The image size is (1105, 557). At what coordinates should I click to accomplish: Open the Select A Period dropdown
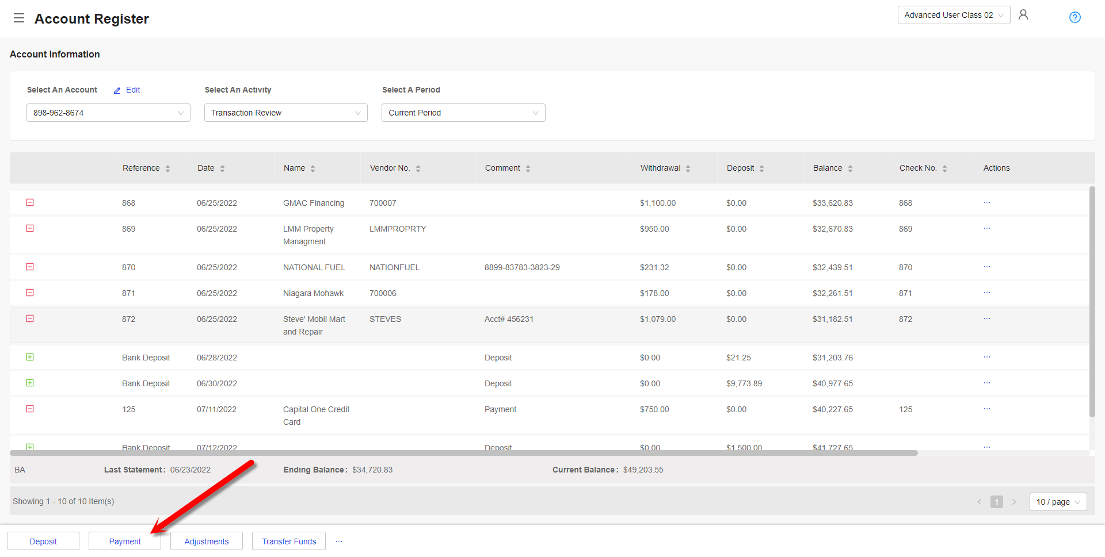click(x=463, y=113)
